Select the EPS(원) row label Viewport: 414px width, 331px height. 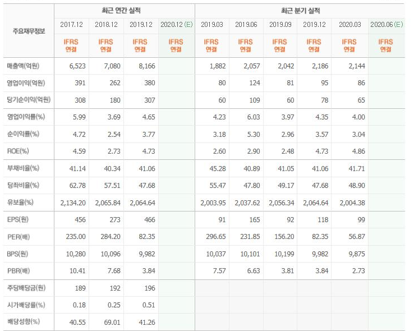[x=18, y=219]
